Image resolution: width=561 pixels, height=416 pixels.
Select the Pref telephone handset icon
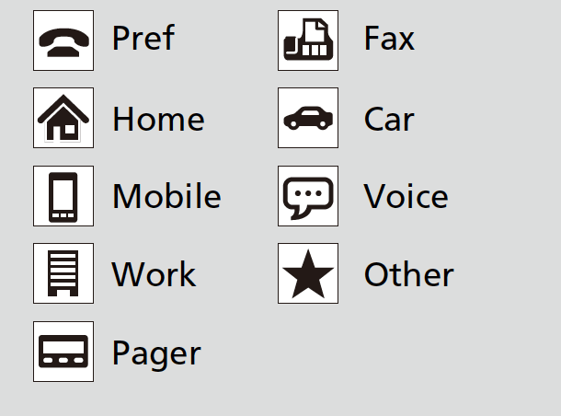click(63, 40)
